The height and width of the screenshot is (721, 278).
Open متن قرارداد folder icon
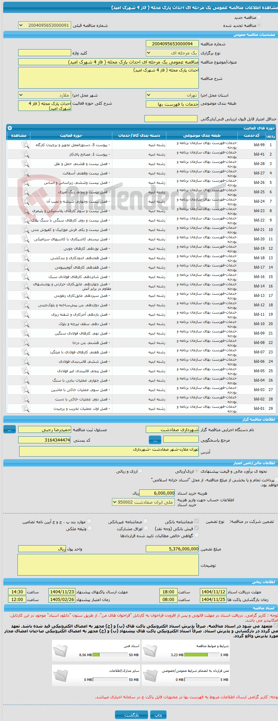click(x=150, y=676)
